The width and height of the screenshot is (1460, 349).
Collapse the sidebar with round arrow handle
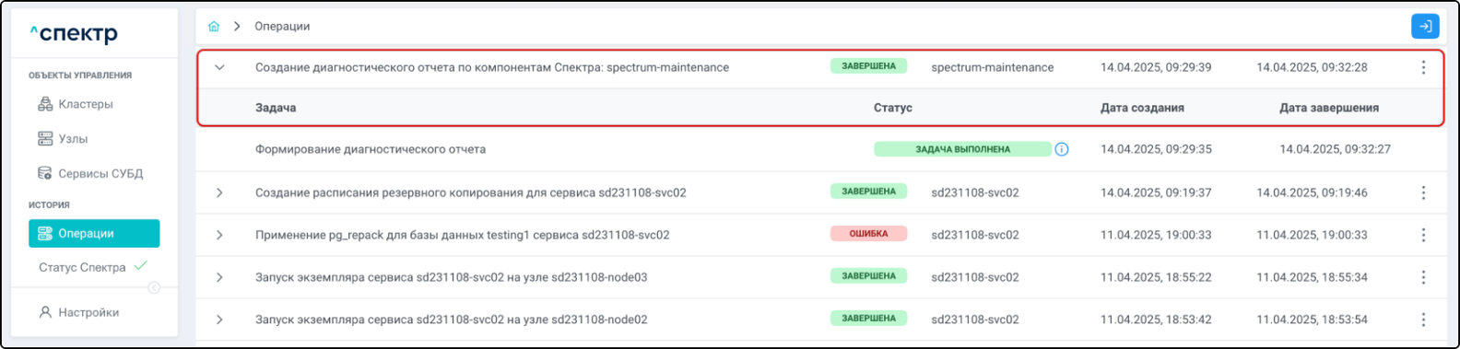click(x=154, y=288)
